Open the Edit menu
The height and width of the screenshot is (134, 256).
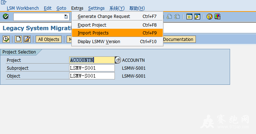[48, 8]
